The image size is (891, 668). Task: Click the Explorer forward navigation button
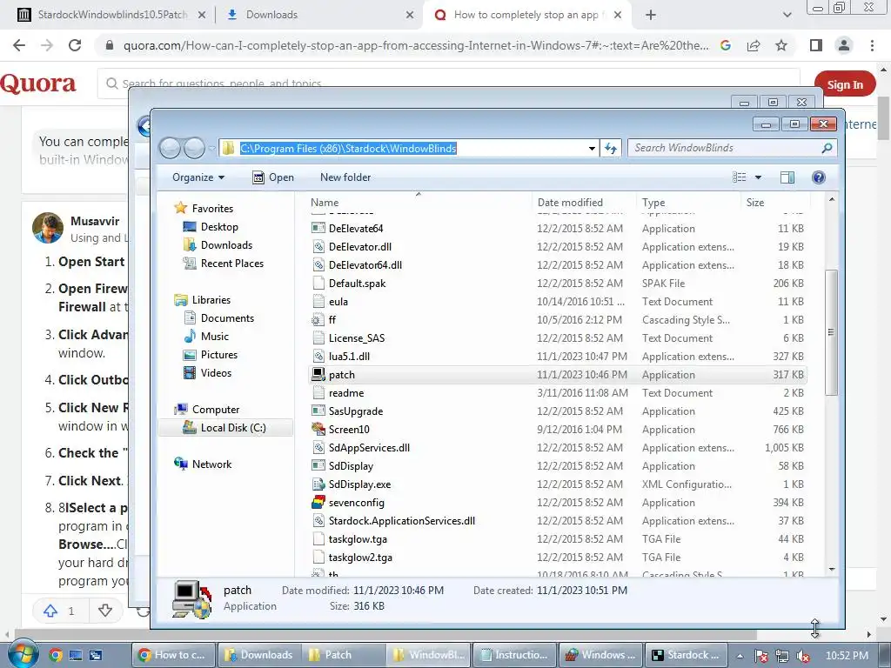click(x=194, y=148)
